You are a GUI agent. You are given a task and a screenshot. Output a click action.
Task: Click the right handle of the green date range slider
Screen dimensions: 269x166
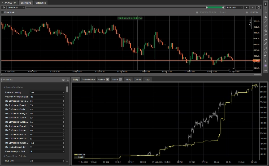pos(223,7)
